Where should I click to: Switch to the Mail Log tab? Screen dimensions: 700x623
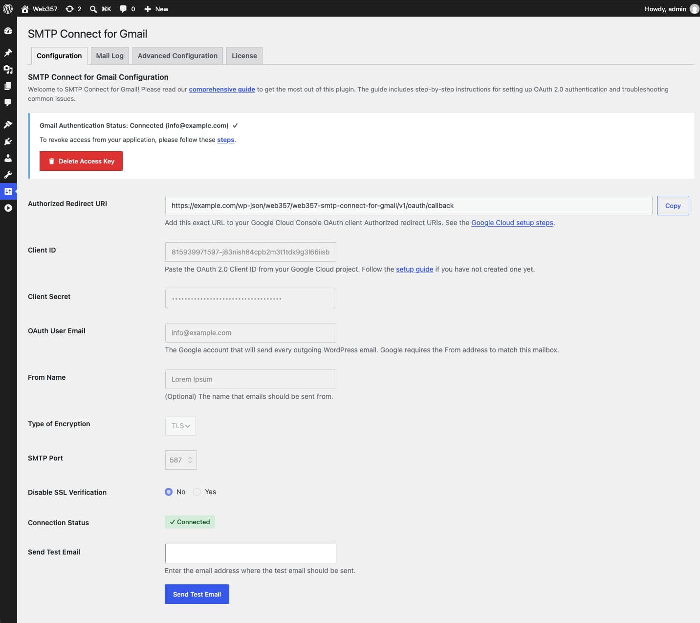(x=110, y=56)
